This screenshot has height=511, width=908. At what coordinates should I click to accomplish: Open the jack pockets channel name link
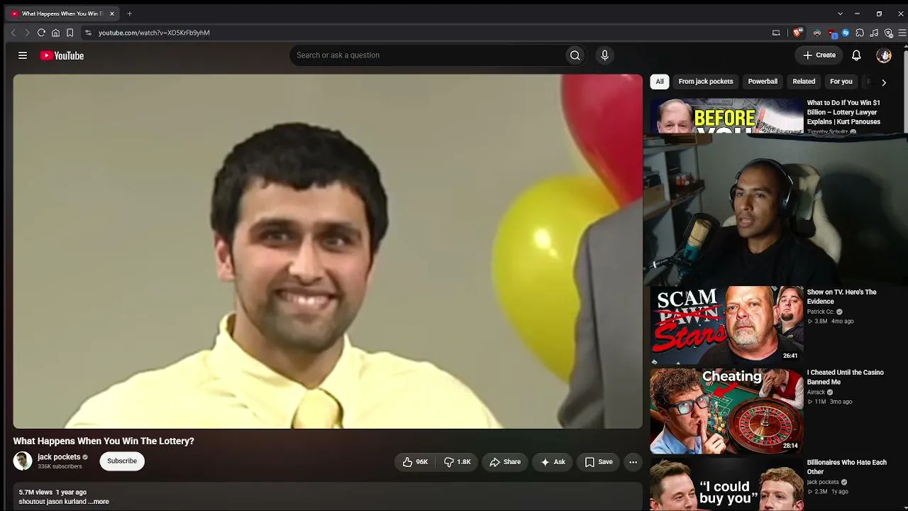(59, 457)
